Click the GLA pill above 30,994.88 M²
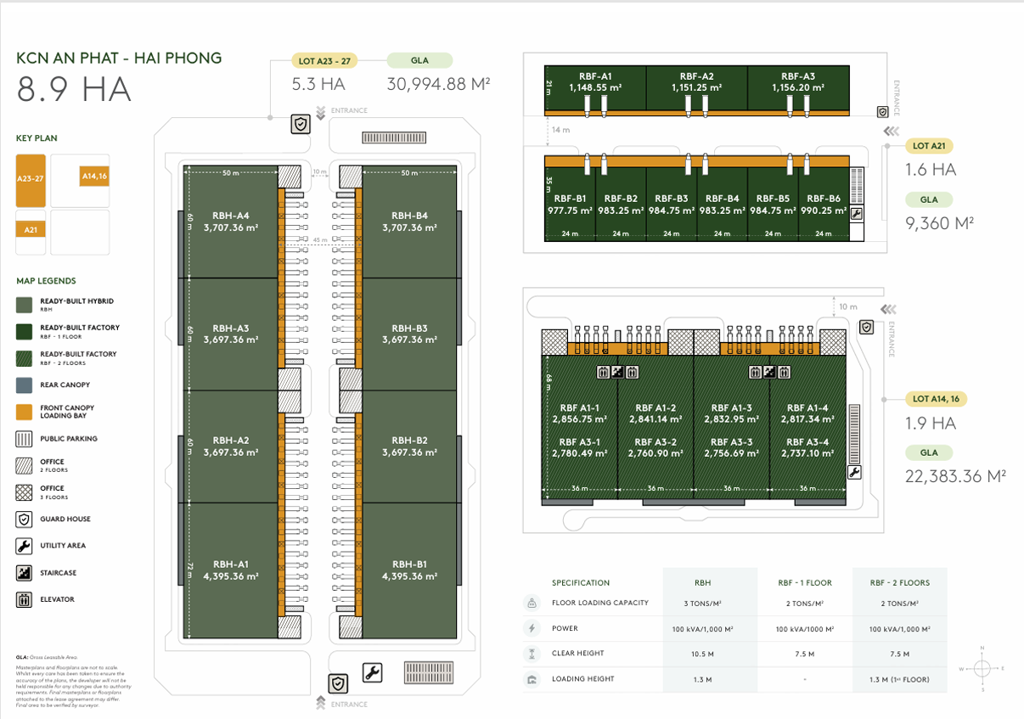This screenshot has height=719, width=1024. pyautogui.click(x=419, y=60)
